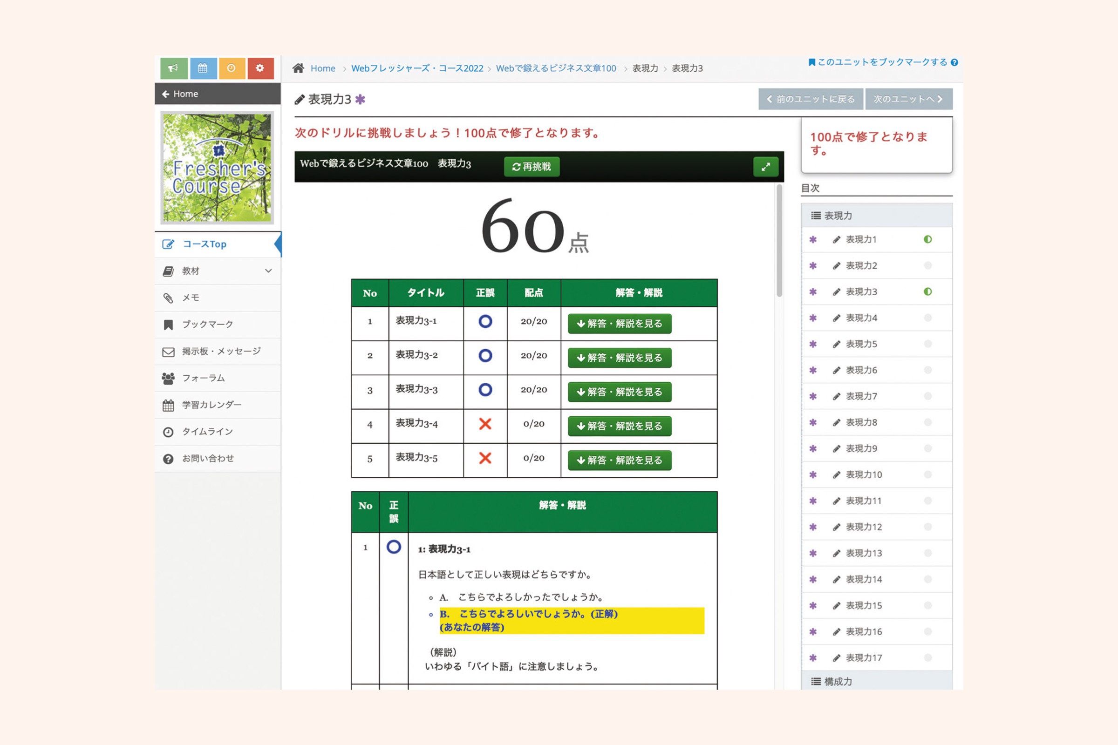Screen dimensions: 1118x745
Task: Open the blue calendar icon button
Action: pos(203,68)
